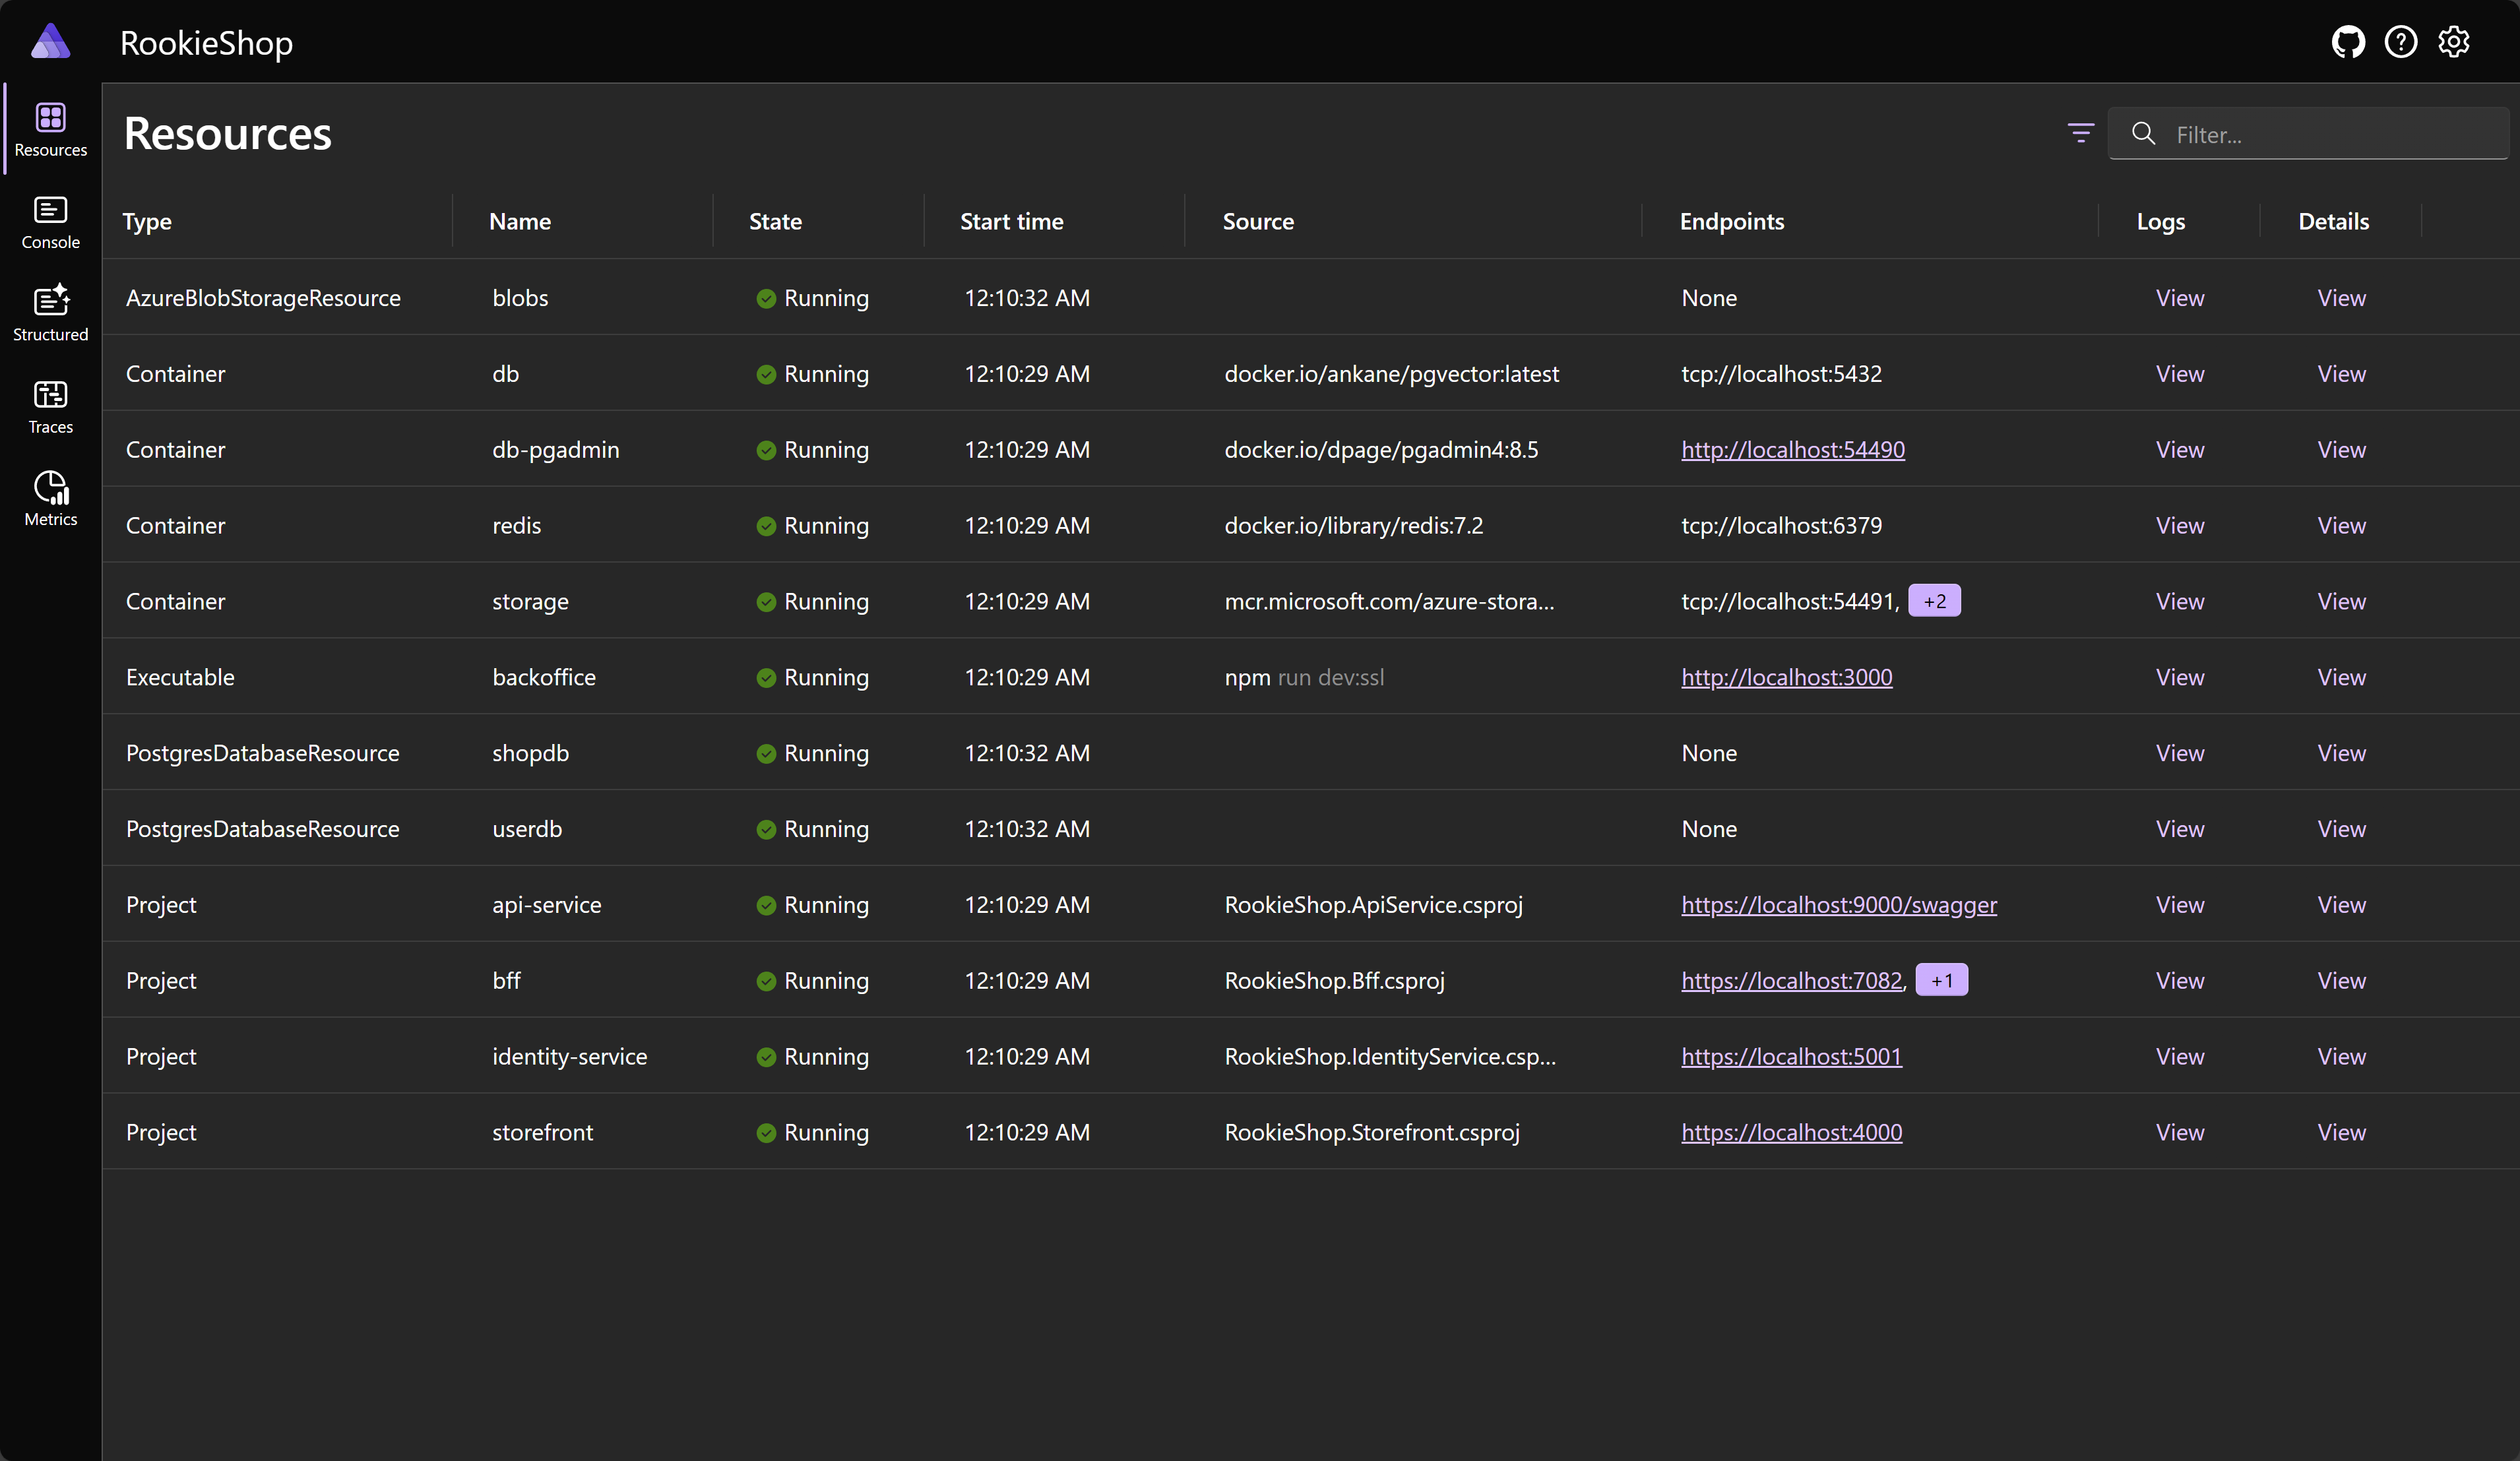Expand the +1 endpoints badge for bff

1941,980
